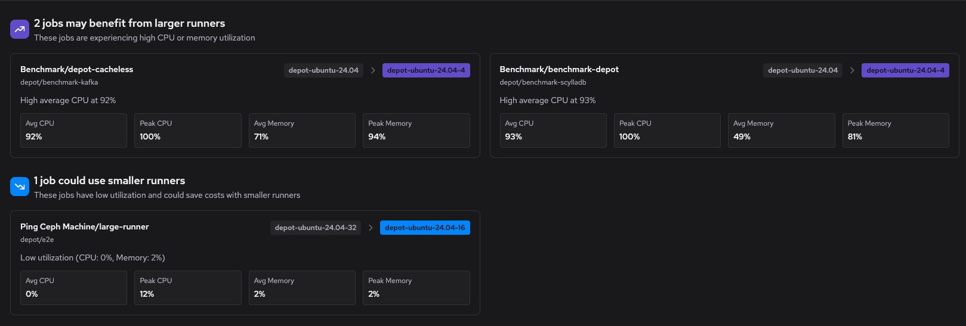
Task: Click the gray depot-ubuntu-24.04-32 current runner badge
Action: click(x=315, y=228)
